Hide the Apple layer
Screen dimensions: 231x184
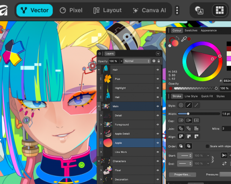tap(158, 143)
